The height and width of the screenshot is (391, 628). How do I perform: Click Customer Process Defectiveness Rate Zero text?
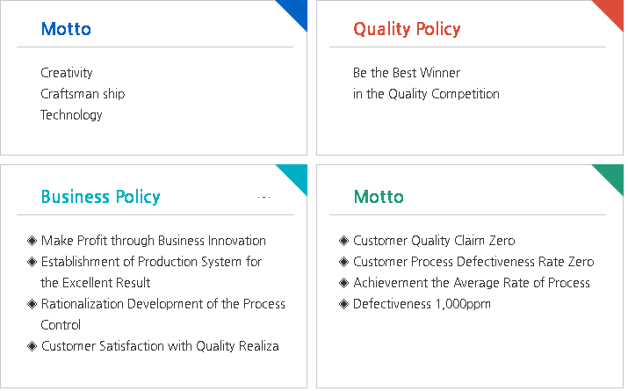(473, 262)
